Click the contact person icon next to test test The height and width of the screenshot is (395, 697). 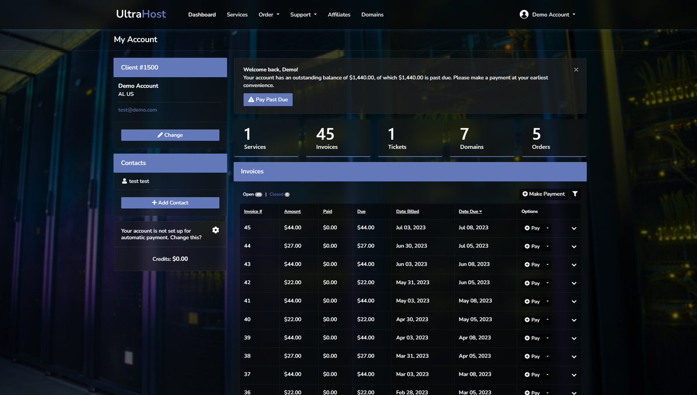tap(123, 180)
